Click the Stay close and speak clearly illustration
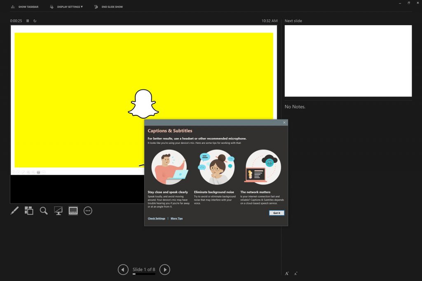 click(169, 167)
